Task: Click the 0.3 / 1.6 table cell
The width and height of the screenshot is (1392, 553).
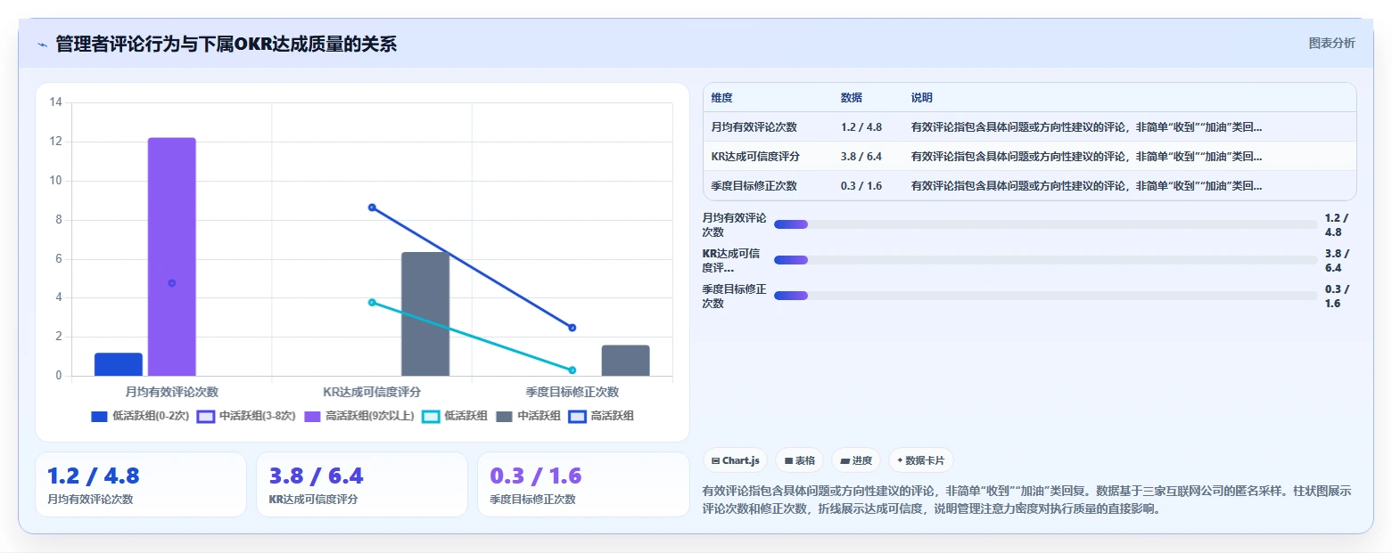Action: click(861, 186)
